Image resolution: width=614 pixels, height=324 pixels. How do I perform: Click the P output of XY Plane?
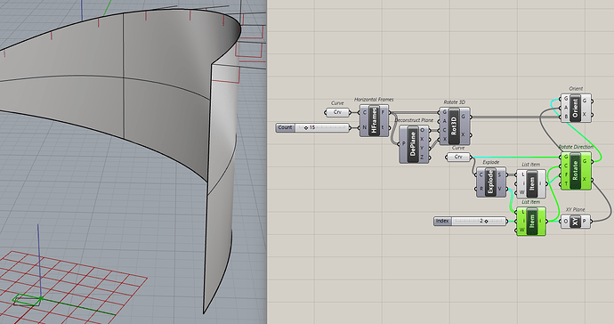[x=585, y=222]
